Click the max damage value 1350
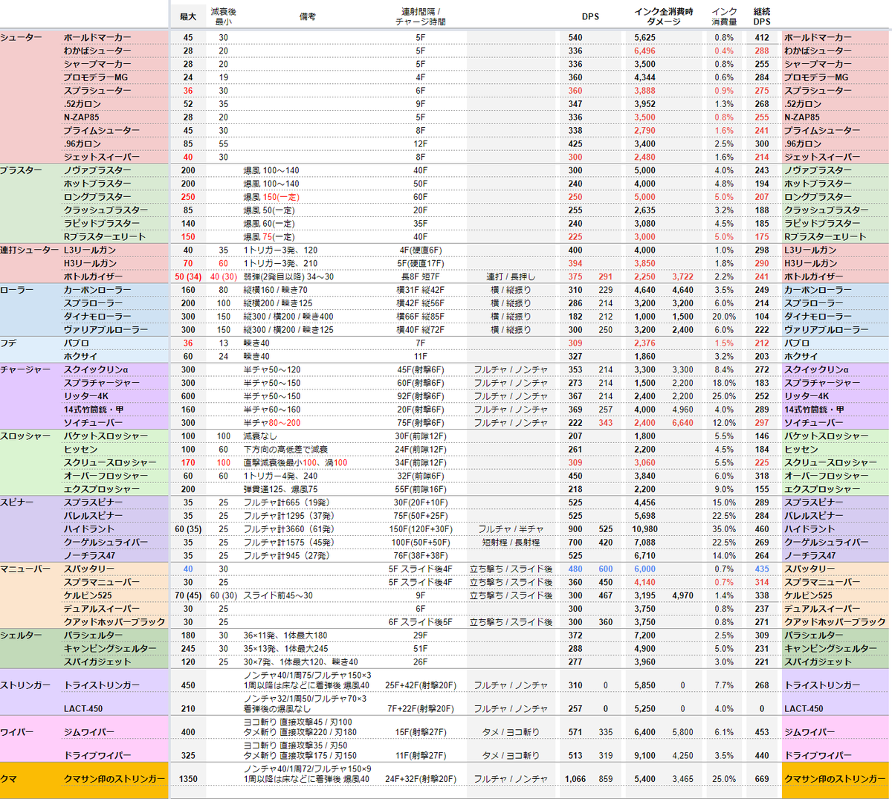The width and height of the screenshot is (892, 799). (188, 779)
